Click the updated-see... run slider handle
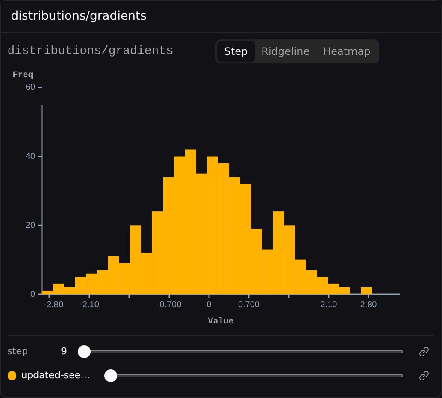 click(111, 375)
